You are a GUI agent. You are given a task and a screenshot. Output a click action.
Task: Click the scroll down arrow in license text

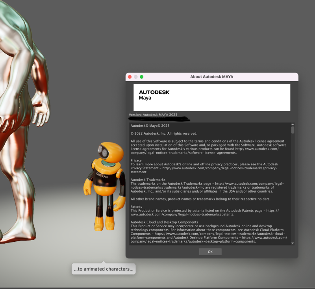tap(293, 243)
